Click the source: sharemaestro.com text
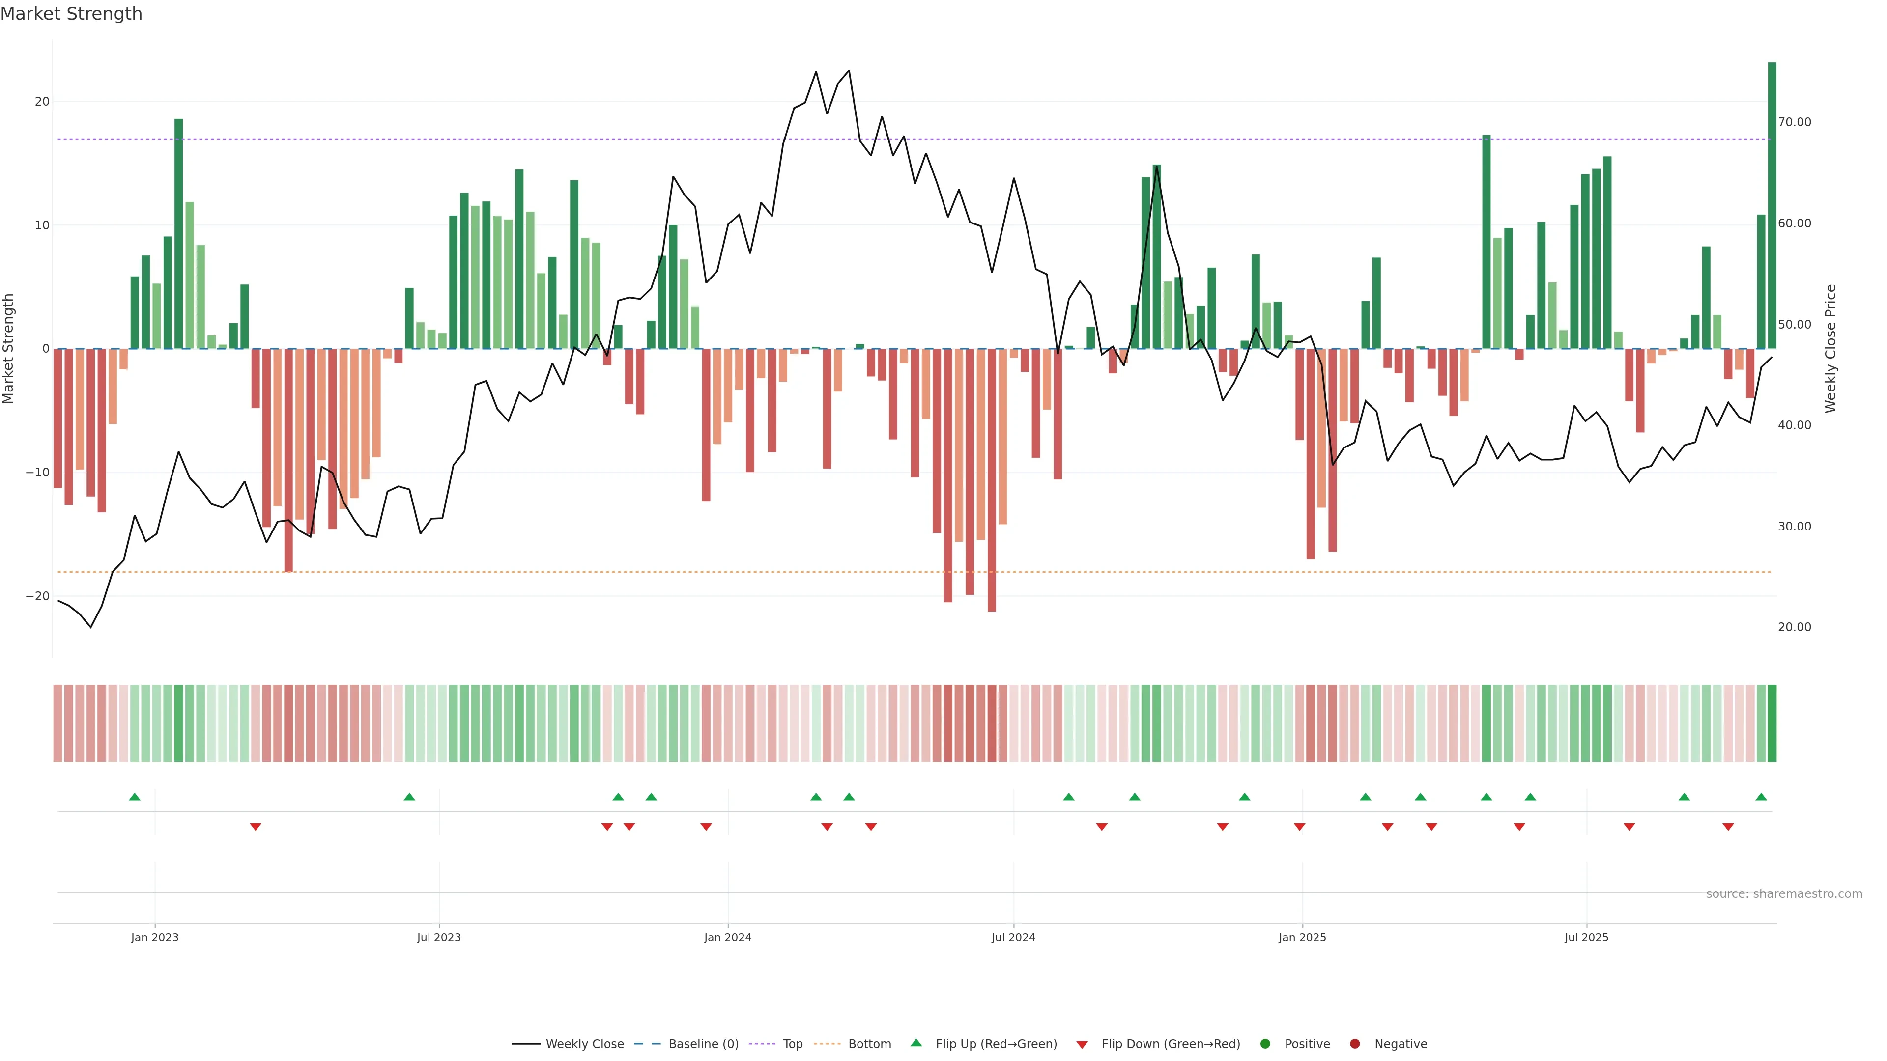The width and height of the screenshot is (1887, 1061). [x=1784, y=894]
